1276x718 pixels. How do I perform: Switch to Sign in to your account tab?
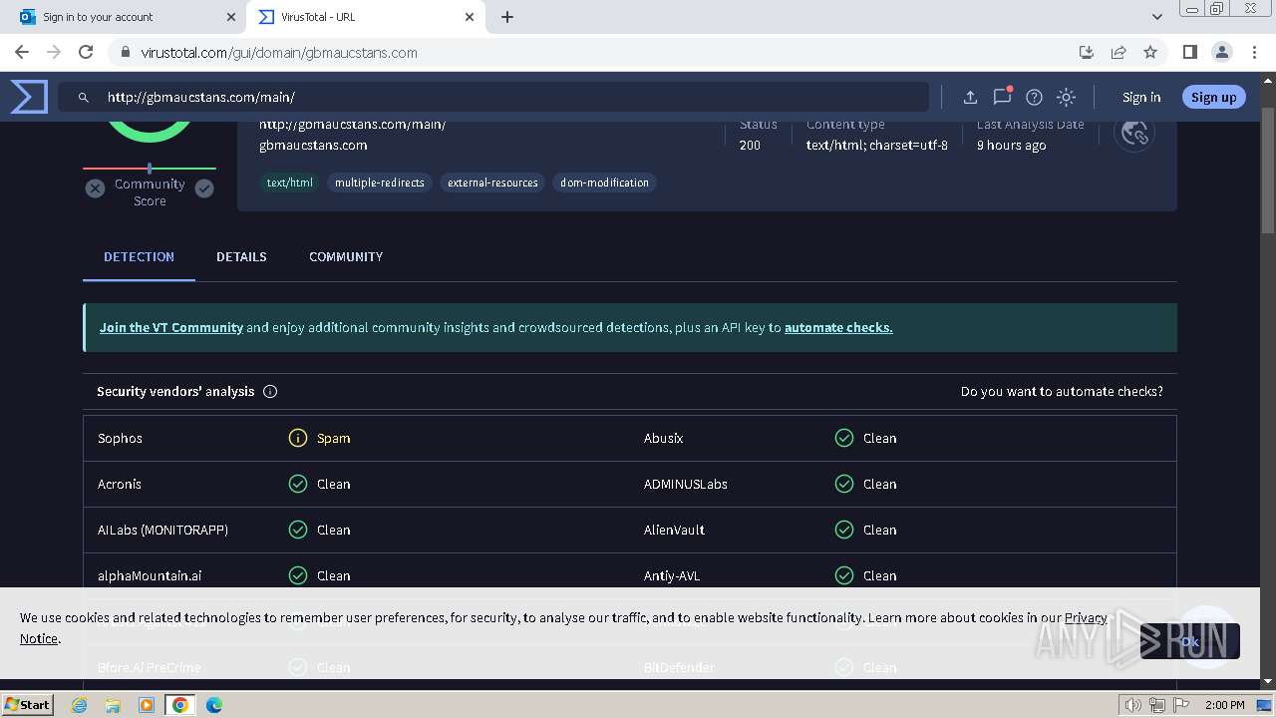(125, 17)
